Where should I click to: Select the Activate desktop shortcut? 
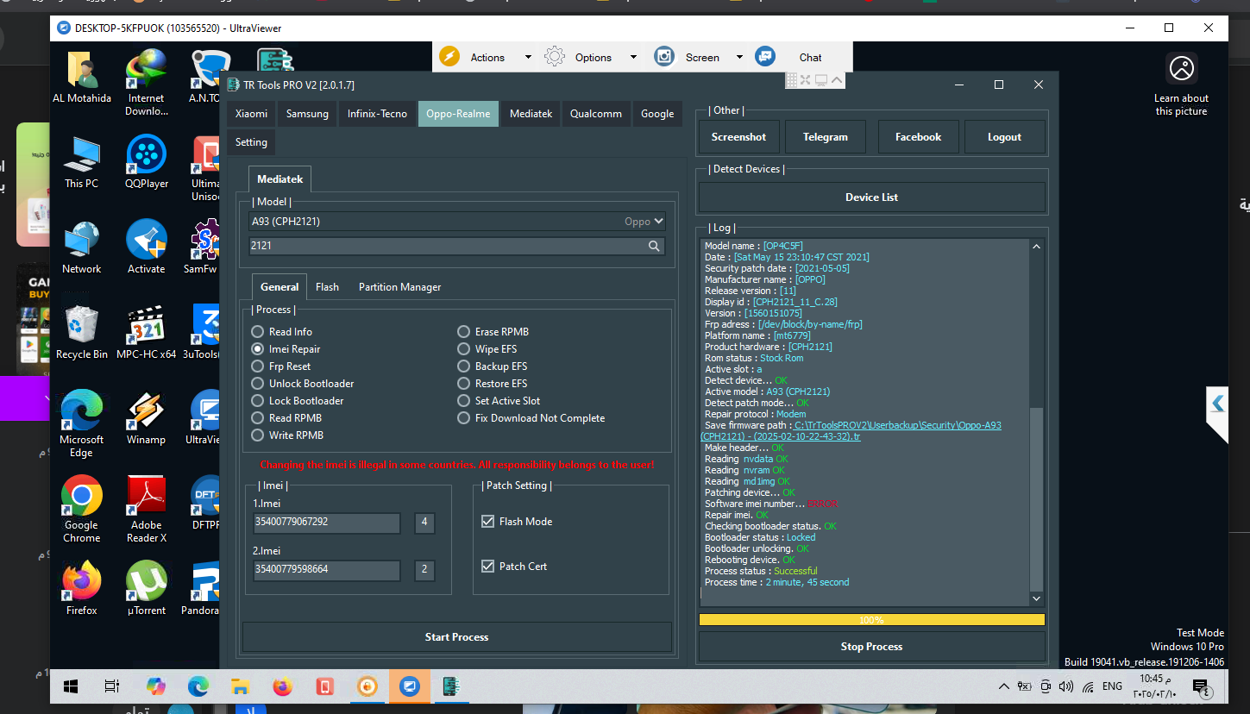pos(147,247)
